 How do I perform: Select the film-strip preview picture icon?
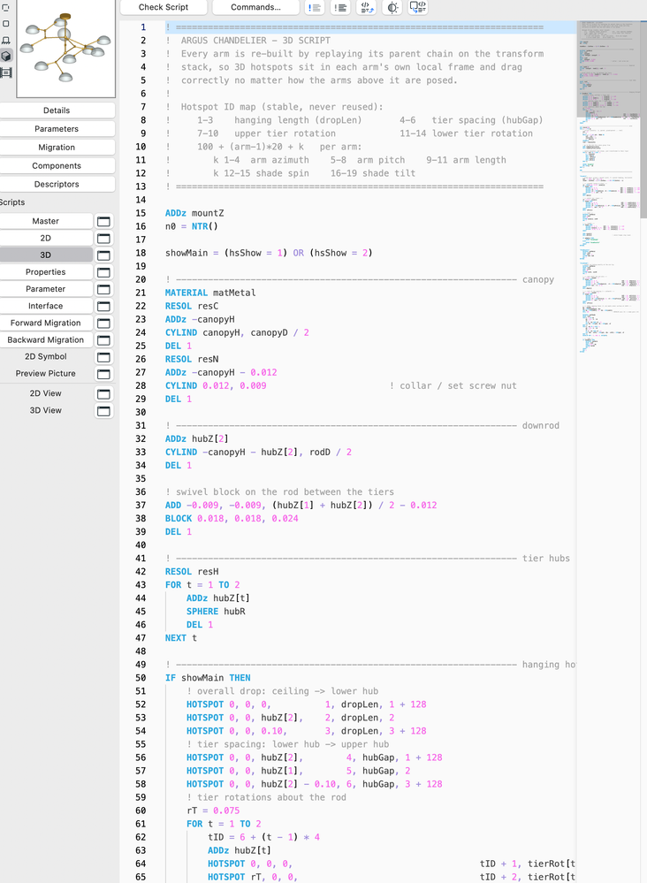(x=6, y=72)
